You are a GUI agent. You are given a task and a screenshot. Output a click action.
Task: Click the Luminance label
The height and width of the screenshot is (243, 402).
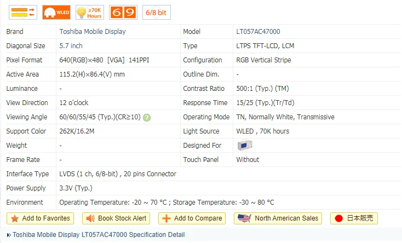pos(22,89)
